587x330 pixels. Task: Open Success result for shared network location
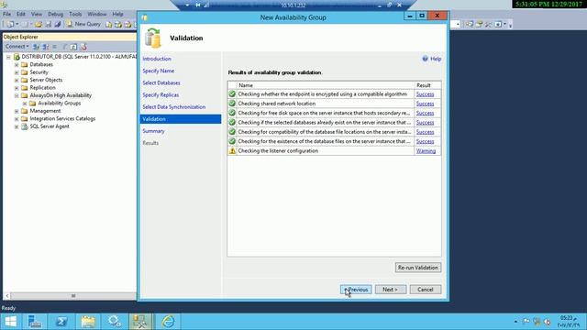(425, 104)
